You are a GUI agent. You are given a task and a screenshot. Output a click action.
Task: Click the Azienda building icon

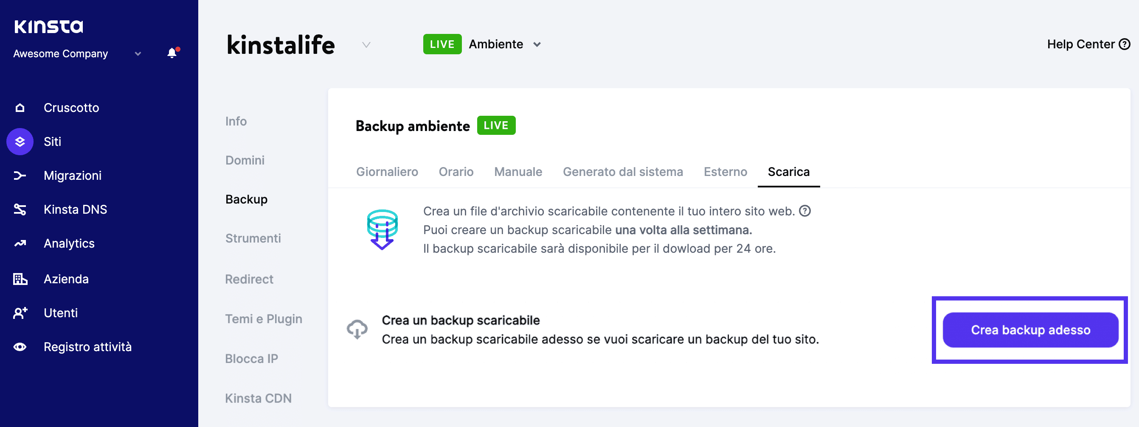[x=20, y=279]
